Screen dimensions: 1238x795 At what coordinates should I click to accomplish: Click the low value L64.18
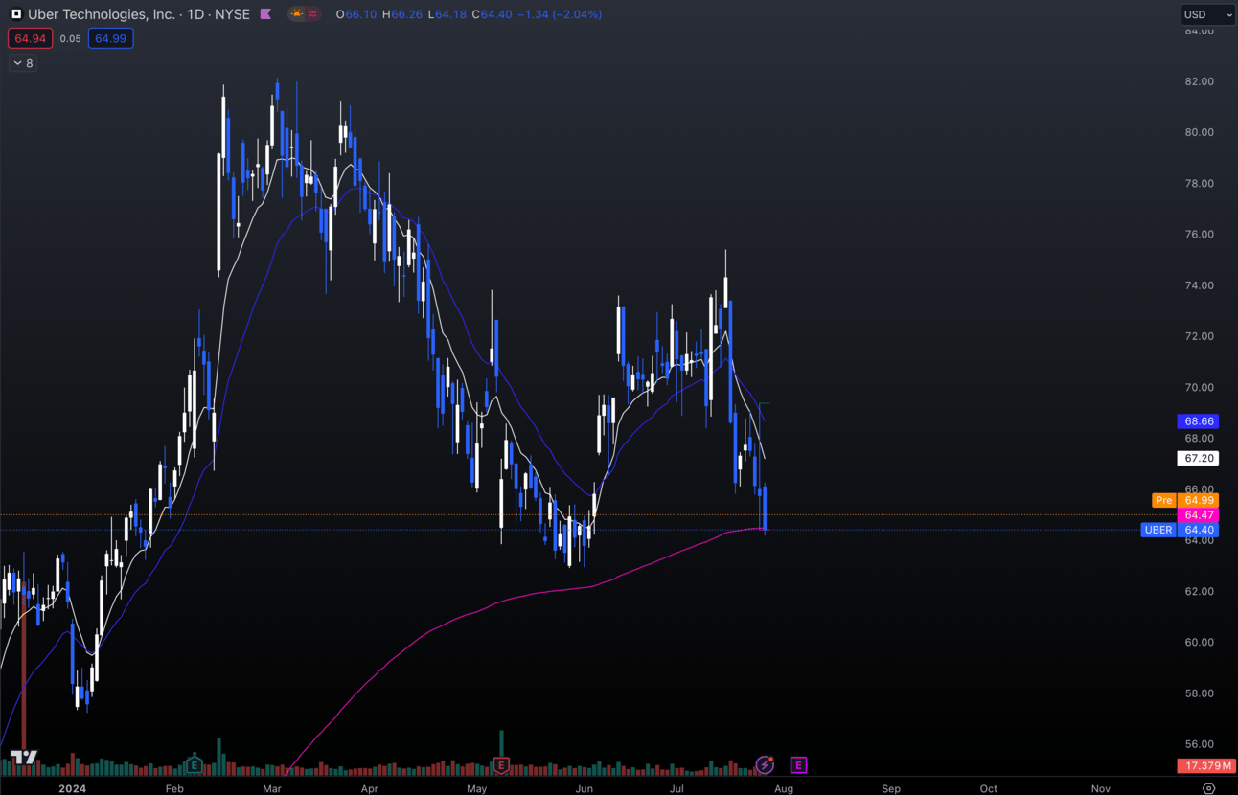pos(447,14)
